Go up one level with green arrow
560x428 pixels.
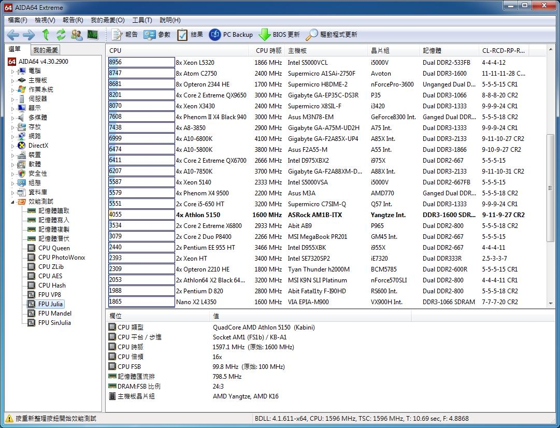coord(46,35)
